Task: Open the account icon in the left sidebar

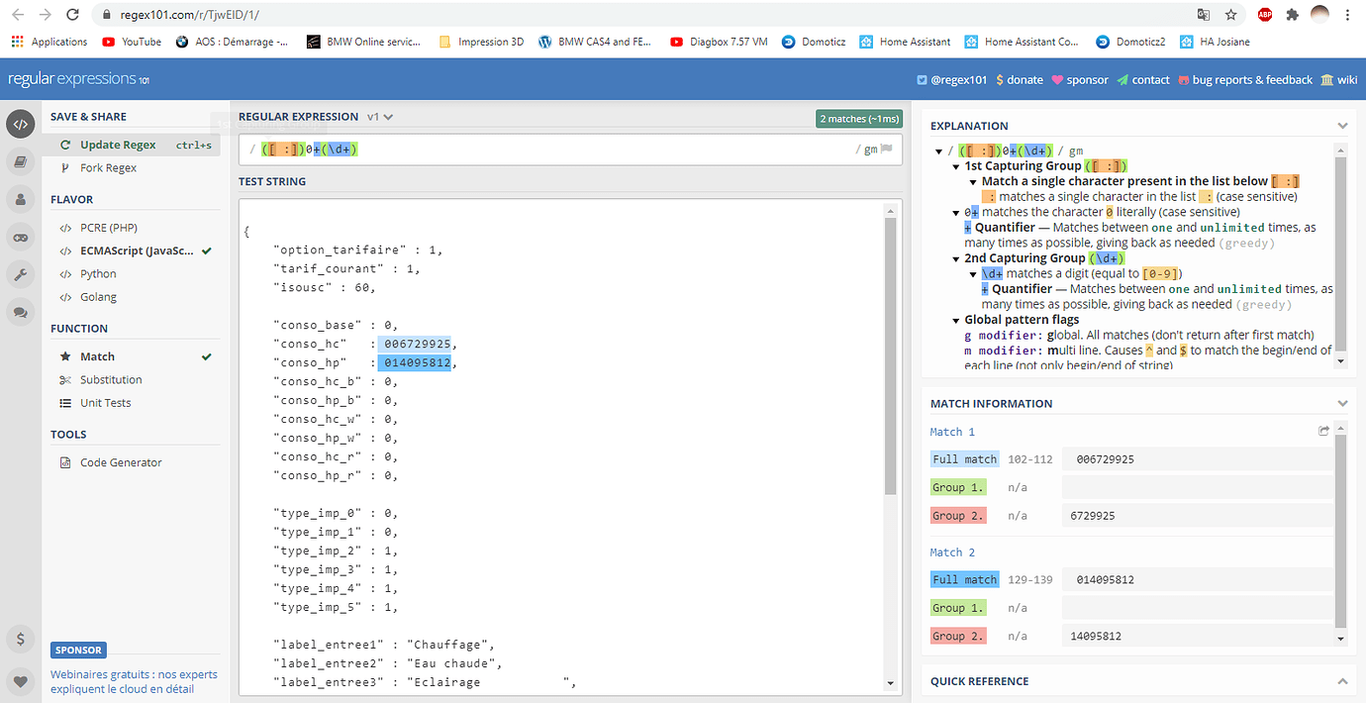Action: [x=21, y=199]
